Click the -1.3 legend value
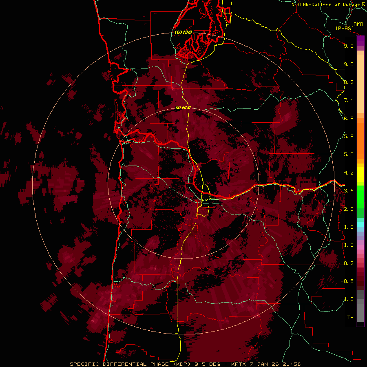Screen dimensions: 367x367 347,299
